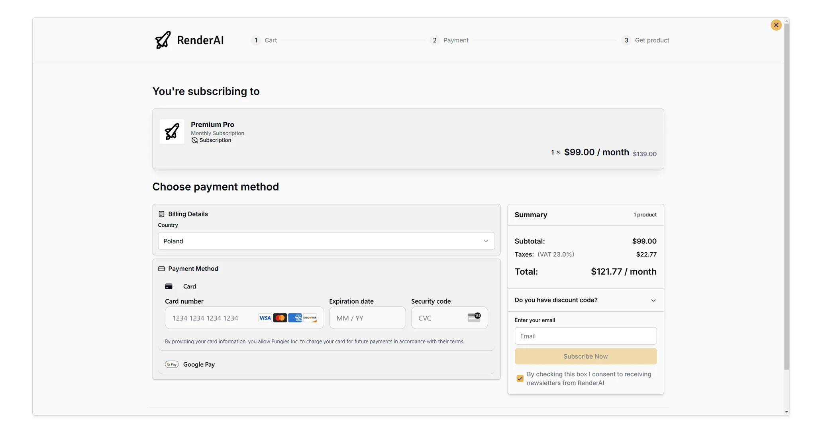Click the crossed-out $139.00 price
This screenshot has width=816, height=426.
pos(645,154)
